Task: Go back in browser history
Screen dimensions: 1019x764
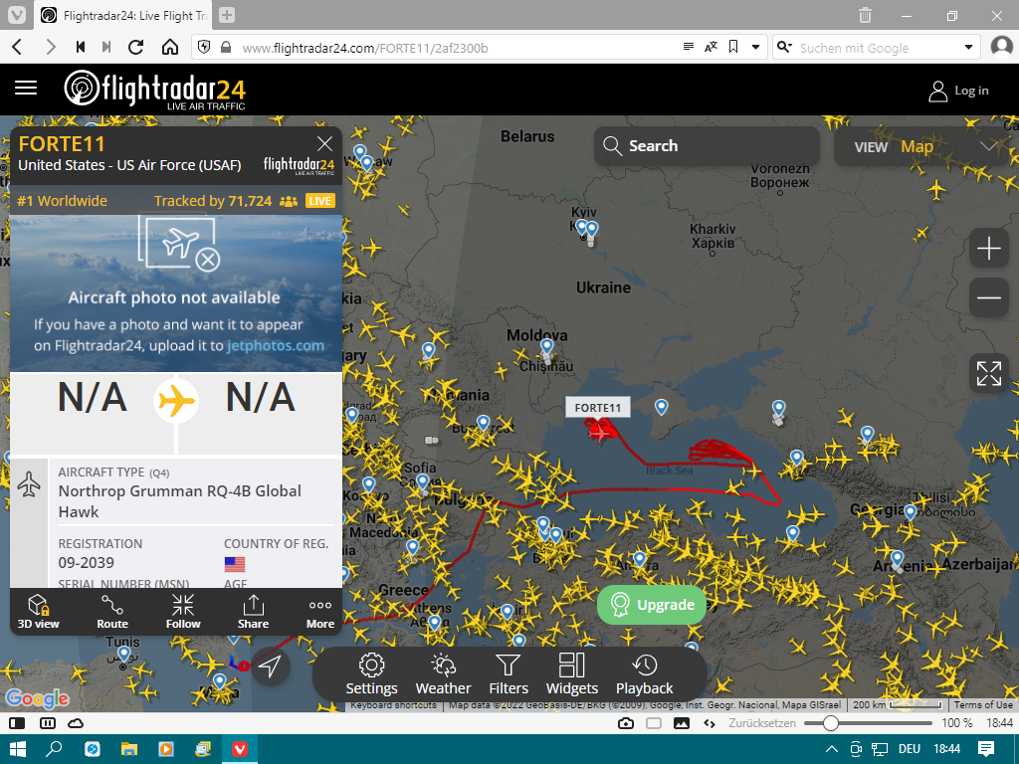Action: pos(18,48)
